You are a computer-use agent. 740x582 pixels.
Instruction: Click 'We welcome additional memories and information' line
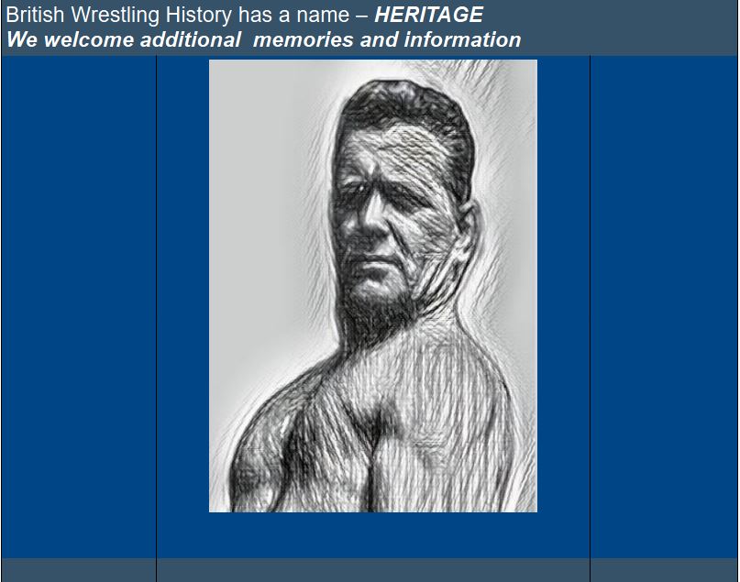(x=264, y=39)
